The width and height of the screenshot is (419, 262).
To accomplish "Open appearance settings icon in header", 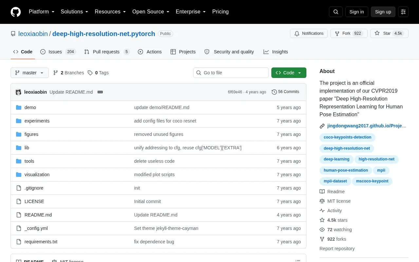I will pos(403,12).
